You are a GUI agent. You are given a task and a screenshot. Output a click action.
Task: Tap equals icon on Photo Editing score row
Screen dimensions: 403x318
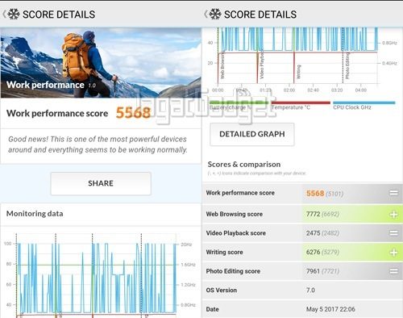pos(394,271)
